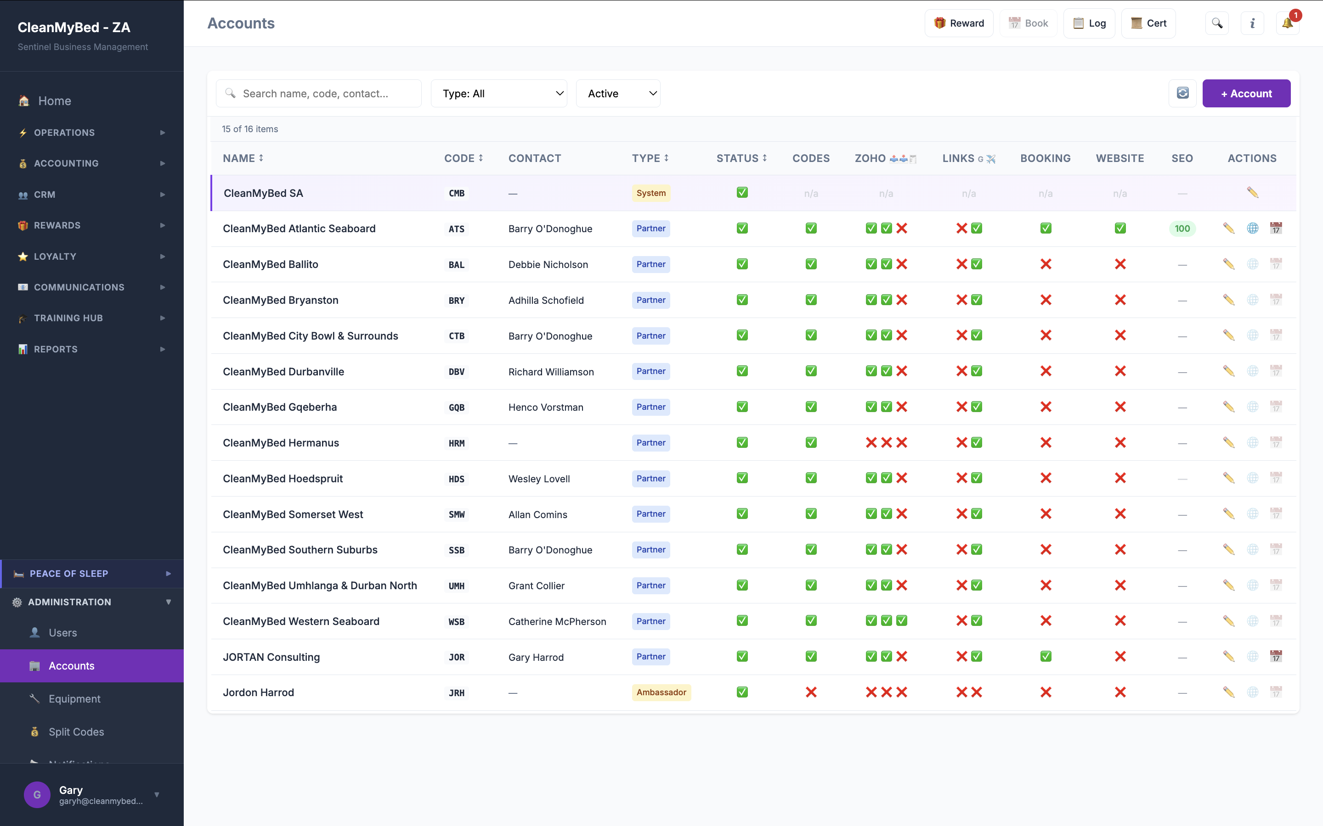The width and height of the screenshot is (1323, 826).
Task: Click the green 100 SEO score badge
Action: tap(1182, 229)
